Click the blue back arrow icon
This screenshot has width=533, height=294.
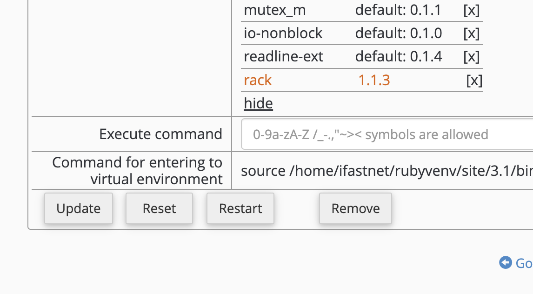pyautogui.click(x=505, y=263)
